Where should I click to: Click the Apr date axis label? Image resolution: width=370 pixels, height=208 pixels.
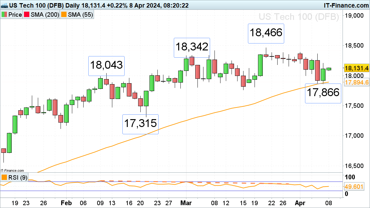300,203
